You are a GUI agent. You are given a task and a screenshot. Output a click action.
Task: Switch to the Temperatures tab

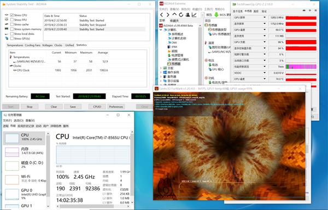pyautogui.click(x=15, y=45)
